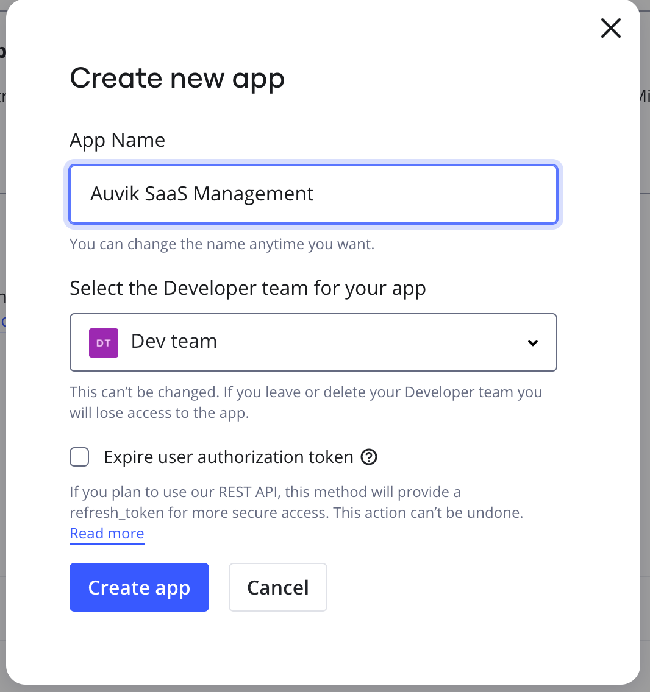Viewport: 650px width, 692px height.
Task: Click the 'This can't be changed' warning text
Action: click(x=305, y=403)
